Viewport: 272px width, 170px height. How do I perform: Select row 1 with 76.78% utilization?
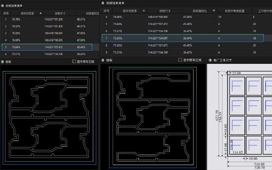(50, 19)
